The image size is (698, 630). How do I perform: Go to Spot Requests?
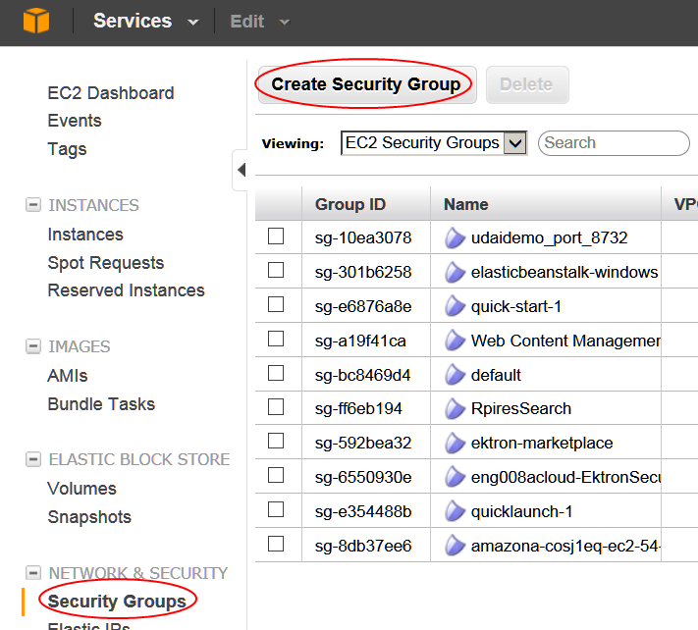tap(106, 263)
